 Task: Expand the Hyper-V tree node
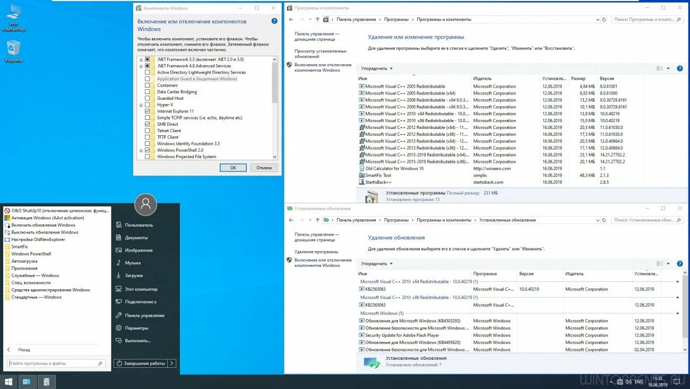tap(141, 105)
